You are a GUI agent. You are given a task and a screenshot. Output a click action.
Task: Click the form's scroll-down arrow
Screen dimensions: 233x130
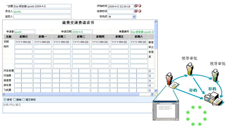click(156, 90)
